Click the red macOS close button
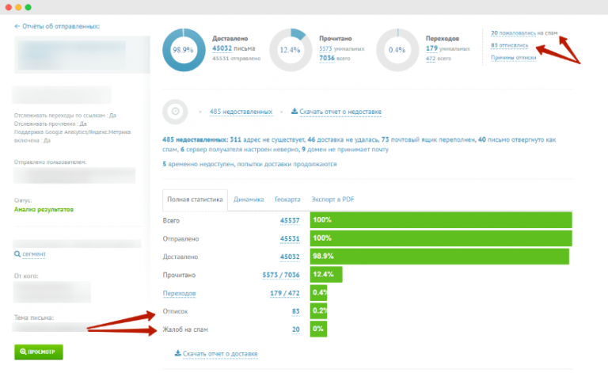The width and height of the screenshot is (608, 373). click(x=9, y=7)
